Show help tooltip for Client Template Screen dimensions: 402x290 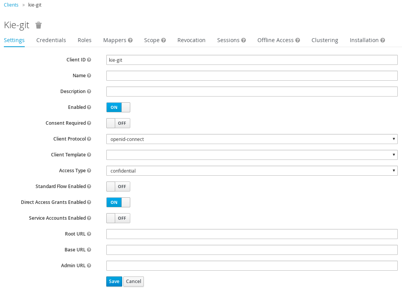[x=89, y=155]
